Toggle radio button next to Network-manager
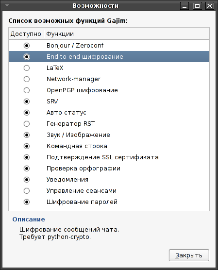The width and height of the screenshot is (218, 270). click(27, 79)
